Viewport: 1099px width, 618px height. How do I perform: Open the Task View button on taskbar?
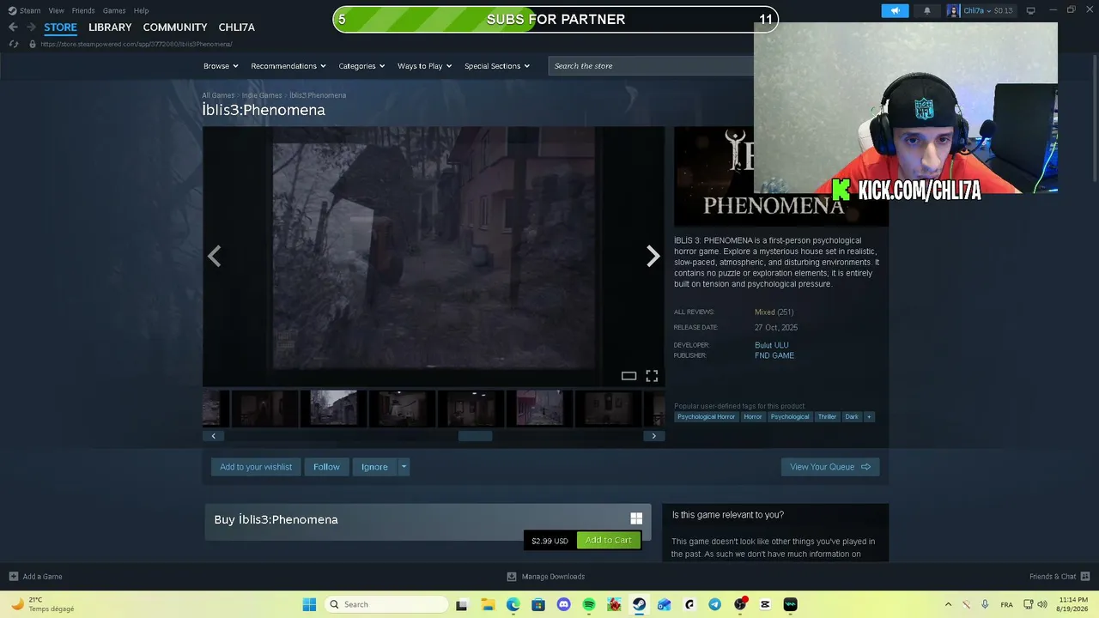point(462,604)
